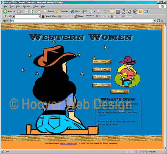Stop loading with the red X icon
This screenshot has width=167, height=154.
pyautogui.click(x=27, y=11)
